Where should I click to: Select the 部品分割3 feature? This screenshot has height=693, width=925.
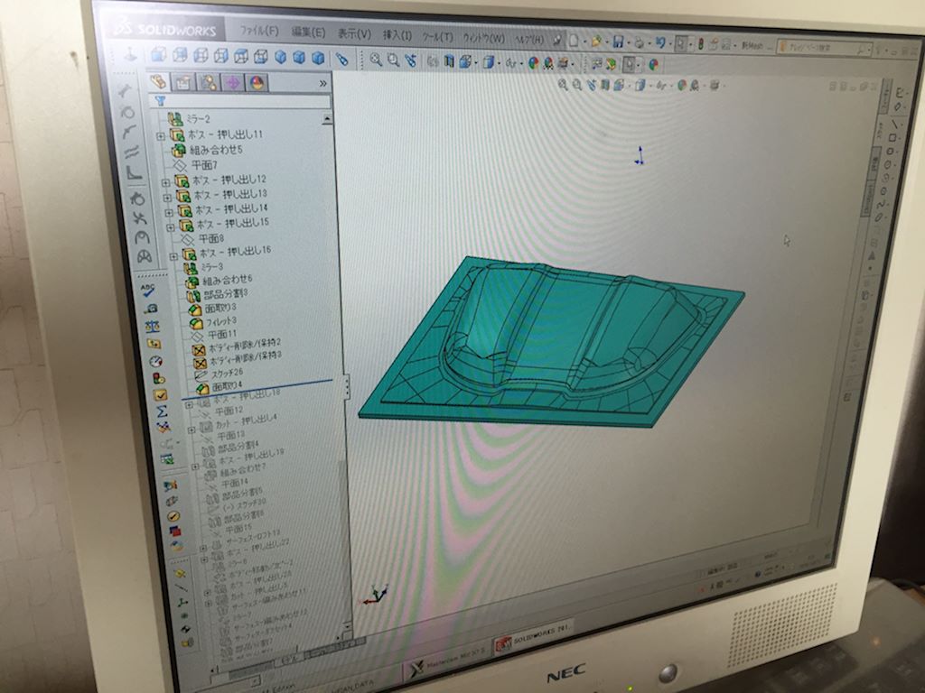click(218, 294)
